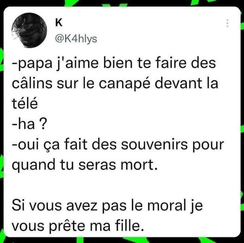
Task: Open K's round profile avatar
Action: tap(29, 30)
